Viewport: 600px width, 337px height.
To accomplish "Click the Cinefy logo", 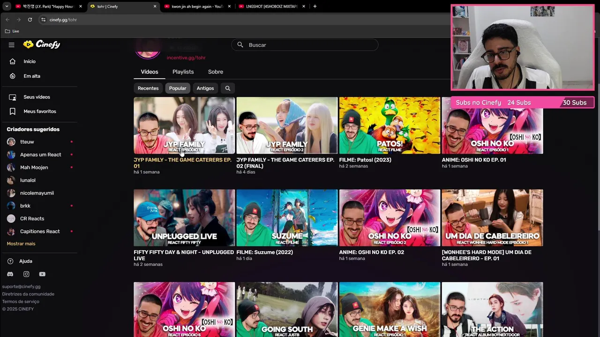I will coord(42,44).
